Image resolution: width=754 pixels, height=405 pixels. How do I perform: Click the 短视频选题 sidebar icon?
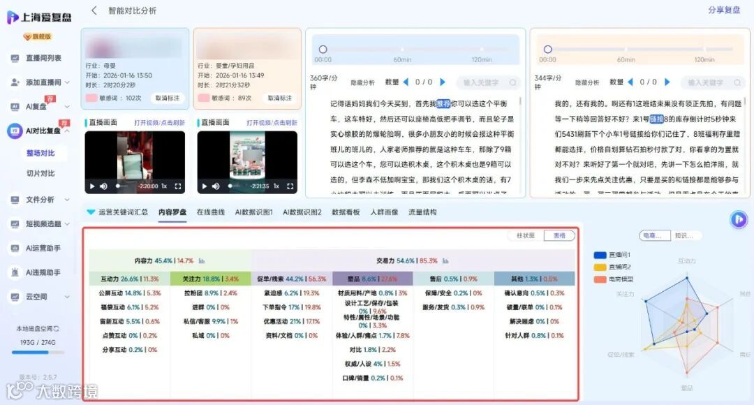pos(15,223)
